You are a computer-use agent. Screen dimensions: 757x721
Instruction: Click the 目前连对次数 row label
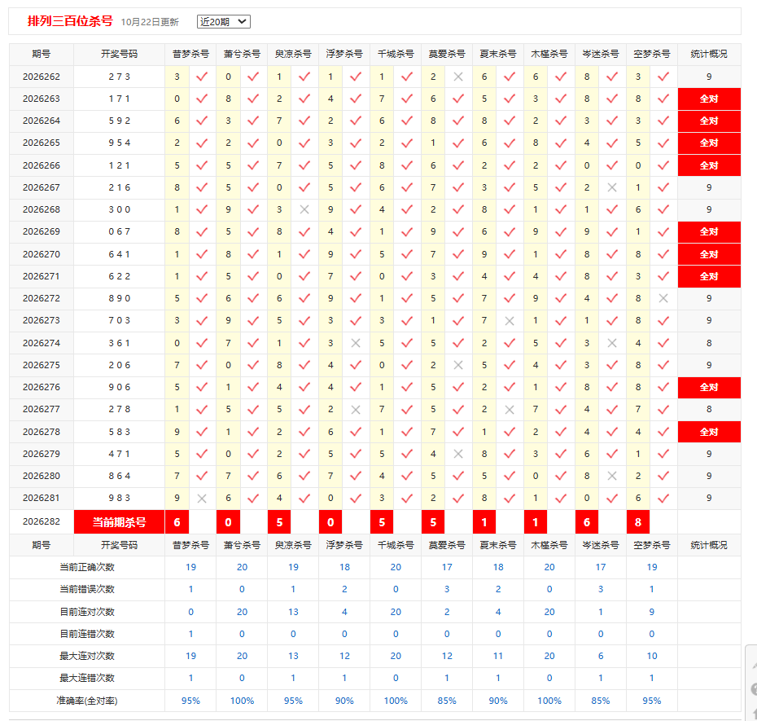point(87,612)
